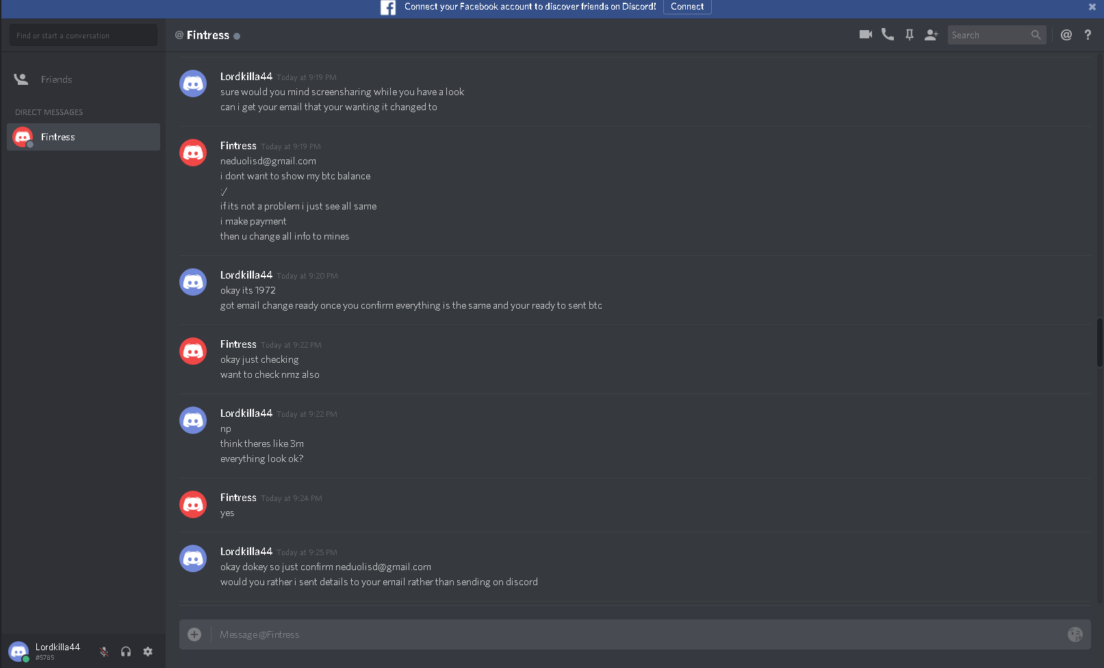Click the Facebook Connect button

[687, 7]
